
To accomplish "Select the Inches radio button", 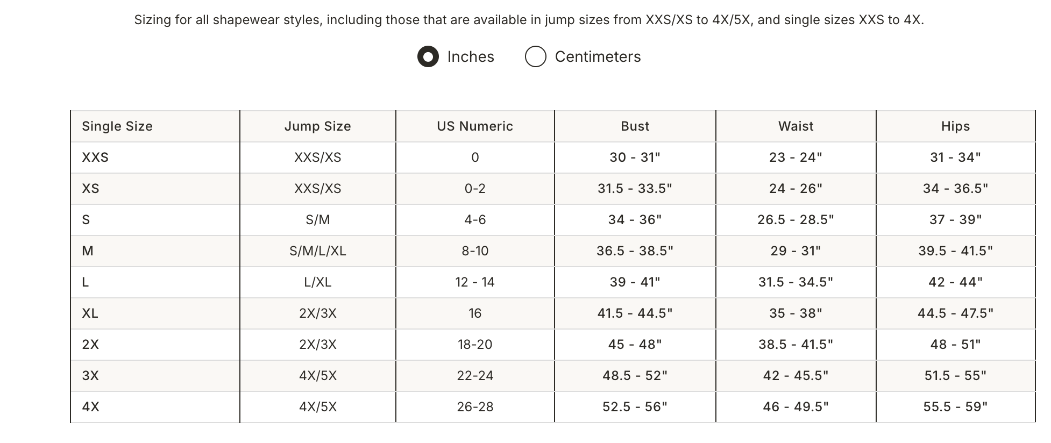I will point(428,56).
